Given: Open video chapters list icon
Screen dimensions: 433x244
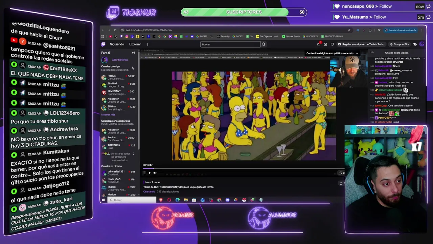Looking at the screenshot, I should click(x=144, y=173).
